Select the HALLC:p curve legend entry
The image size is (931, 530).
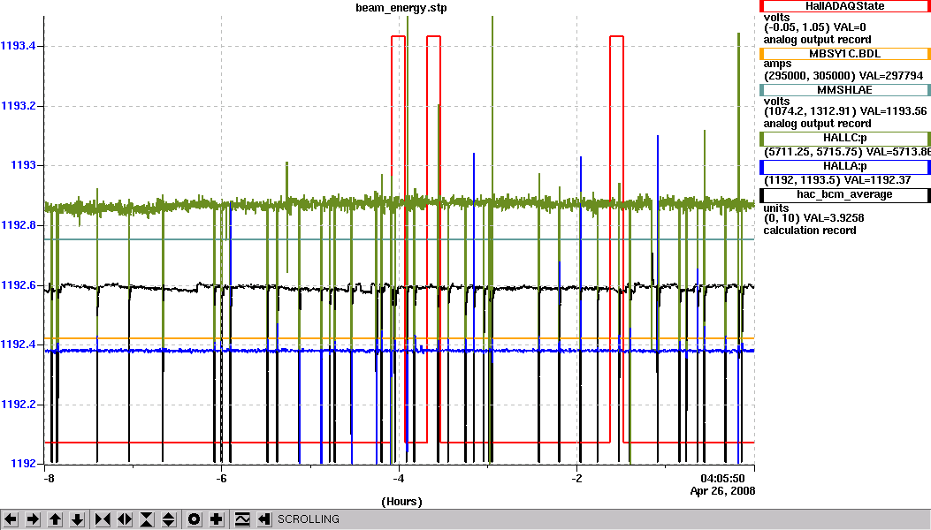click(x=845, y=138)
